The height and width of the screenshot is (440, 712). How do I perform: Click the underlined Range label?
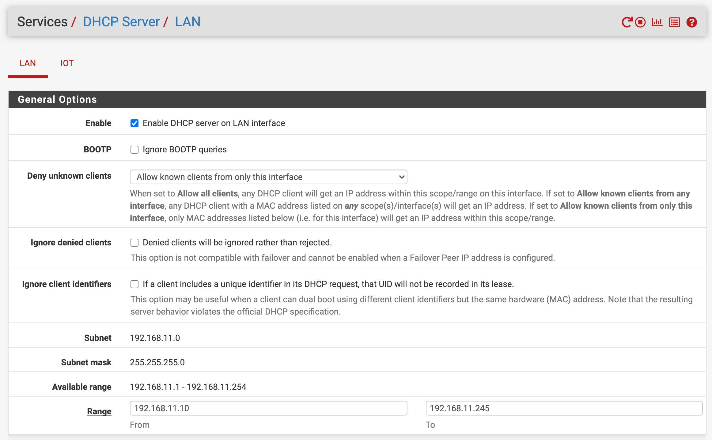99,411
